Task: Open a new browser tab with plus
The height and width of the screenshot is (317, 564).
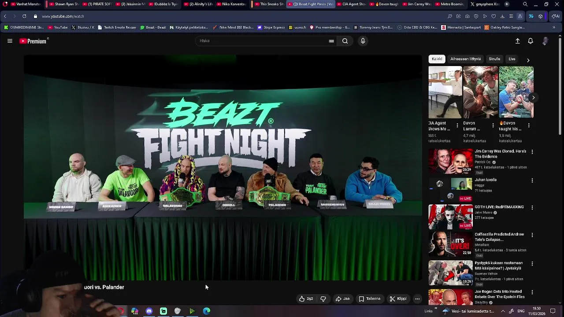Action: (507, 4)
